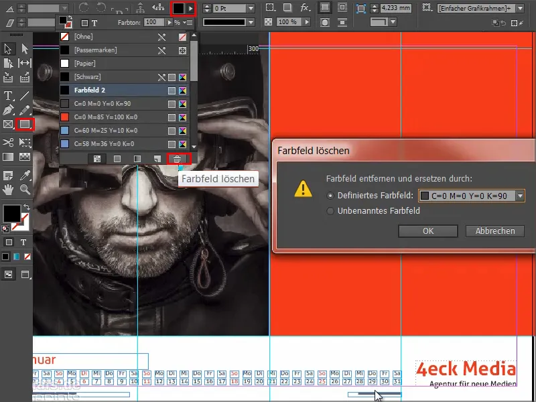Select the Gap tool

pyautogui.click(x=25, y=63)
